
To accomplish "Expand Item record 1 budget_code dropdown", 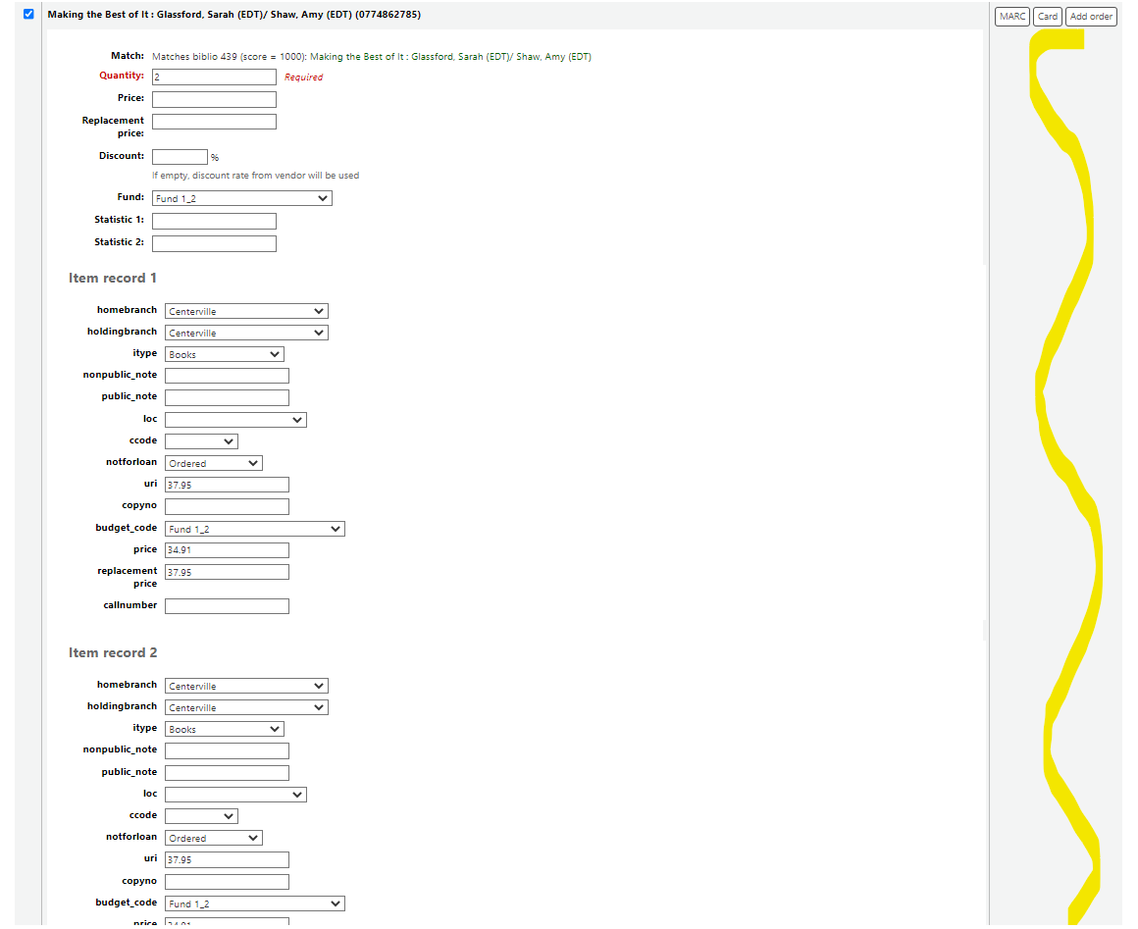I will (x=254, y=529).
